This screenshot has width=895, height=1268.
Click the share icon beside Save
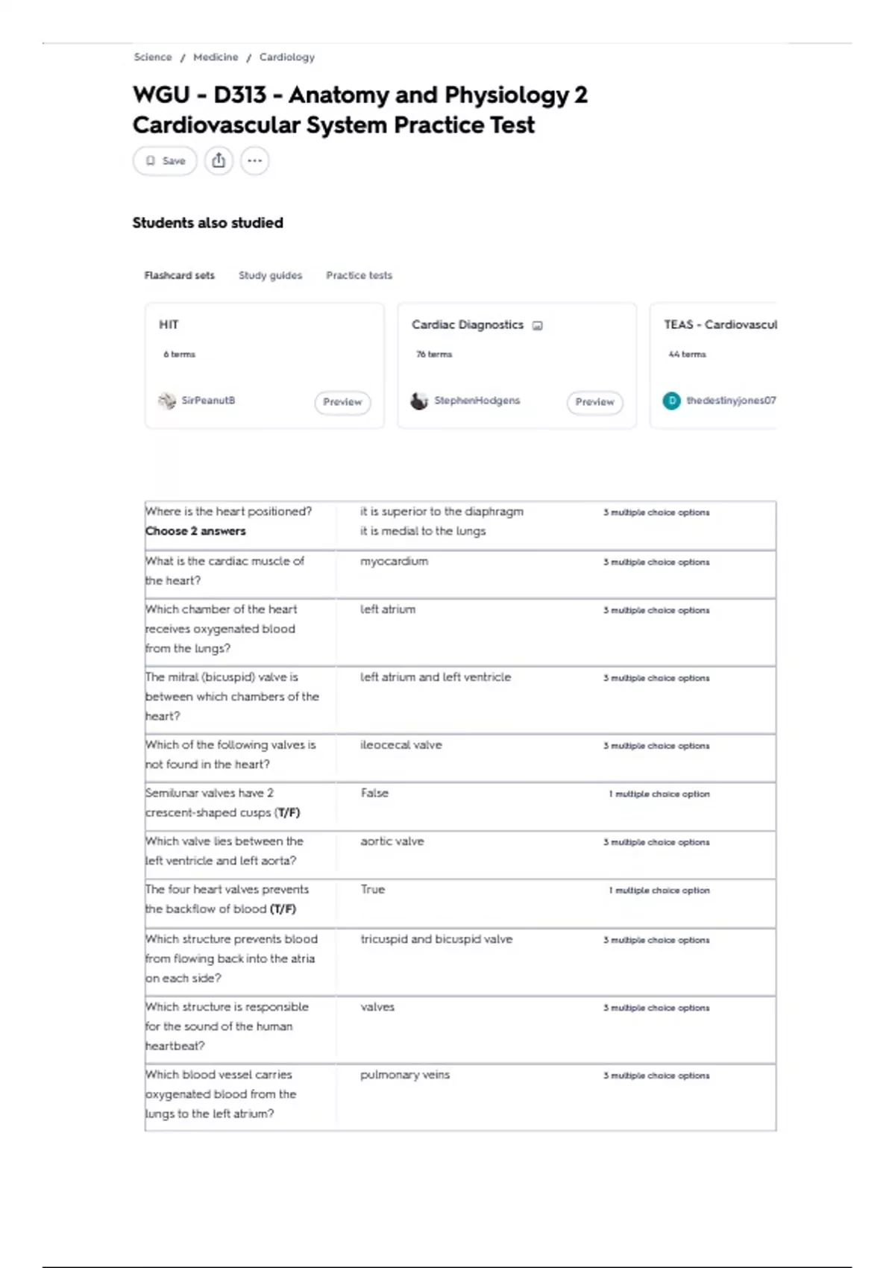click(219, 160)
